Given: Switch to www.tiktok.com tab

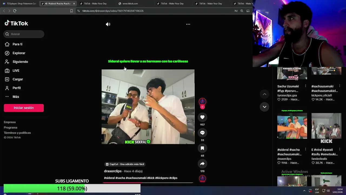Looking at the screenshot, I should tap(130, 4).
